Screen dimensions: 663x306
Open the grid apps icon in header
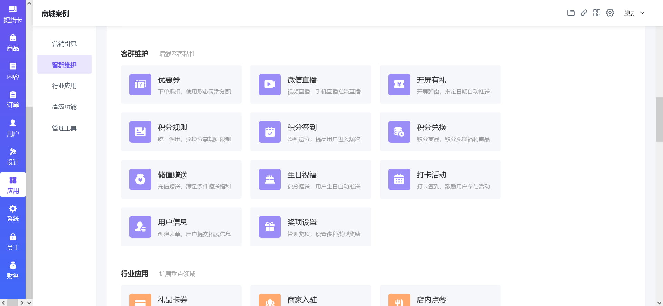coord(597,13)
